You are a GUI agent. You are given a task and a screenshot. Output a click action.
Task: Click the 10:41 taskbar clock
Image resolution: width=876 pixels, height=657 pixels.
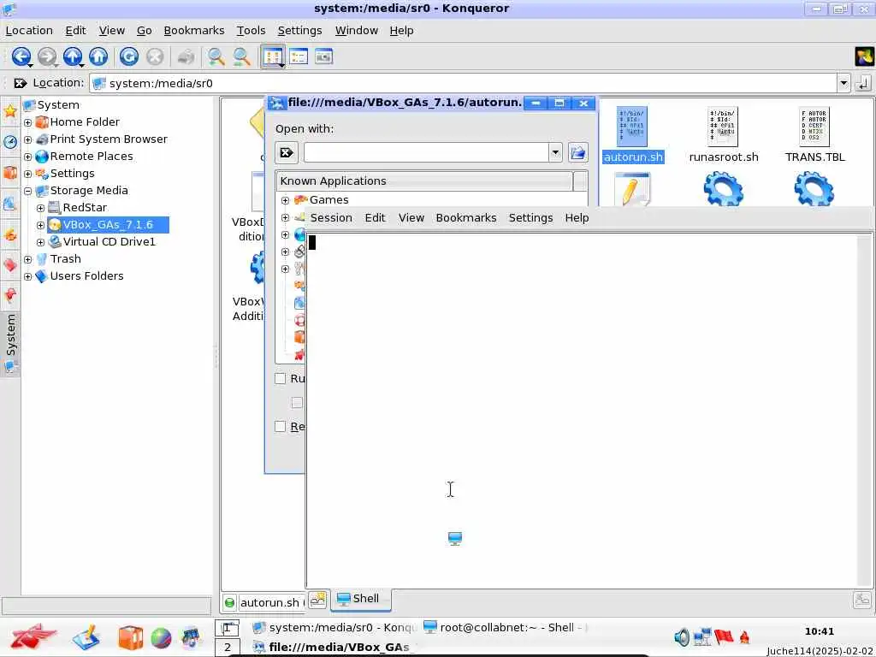point(819,632)
